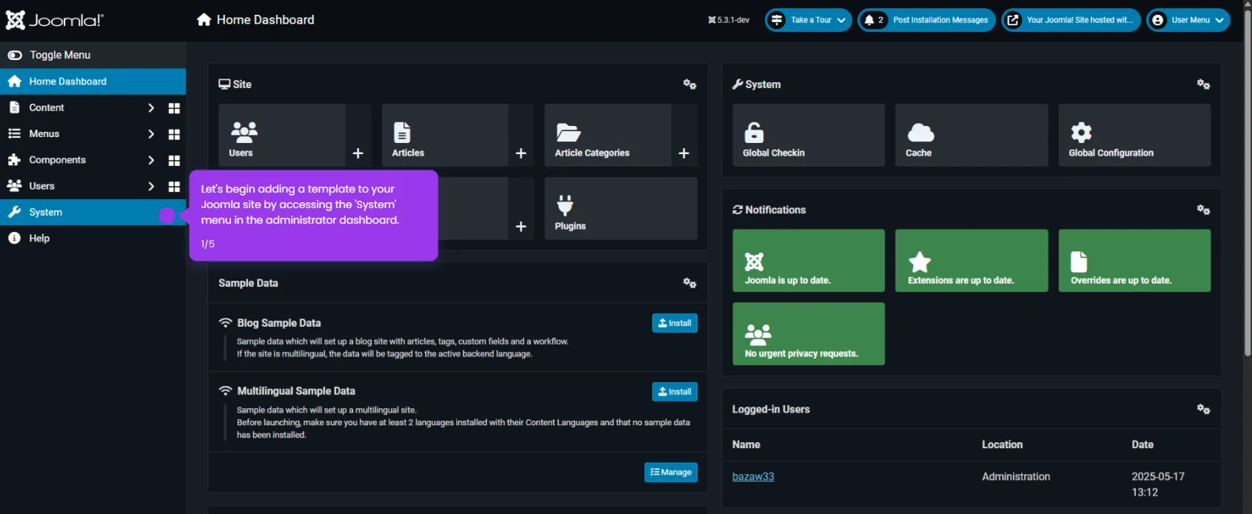Open Notifications module settings gear
This screenshot has width=1252, height=514.
coord(1203,210)
